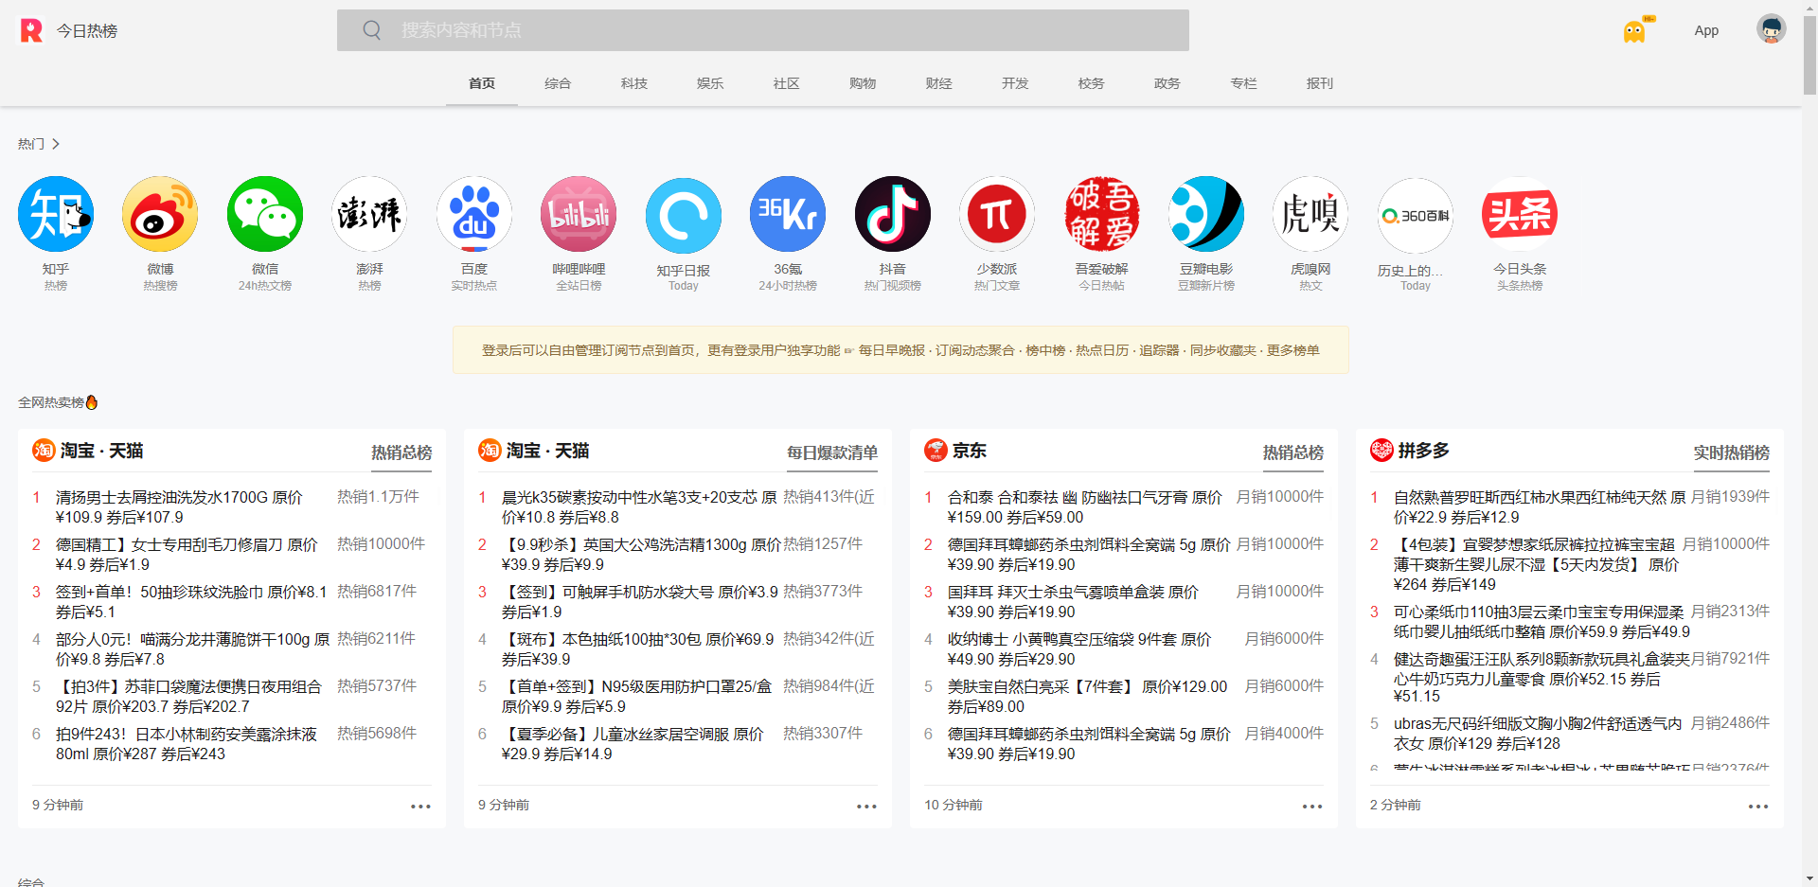The width and height of the screenshot is (1818, 887).
Task: Open the ghost notification icon in top bar
Action: [1635, 29]
